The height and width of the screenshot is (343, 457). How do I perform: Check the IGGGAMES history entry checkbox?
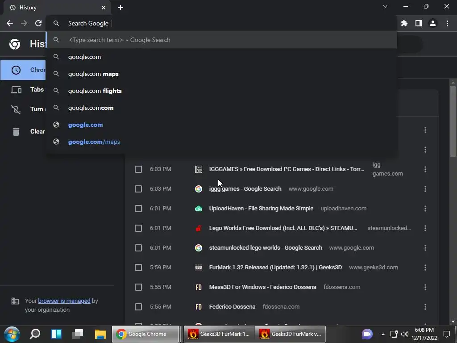pos(138,169)
